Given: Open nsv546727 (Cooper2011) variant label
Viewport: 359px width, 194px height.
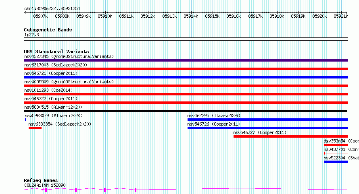Looking at the screenshot, I should (x=260, y=132).
